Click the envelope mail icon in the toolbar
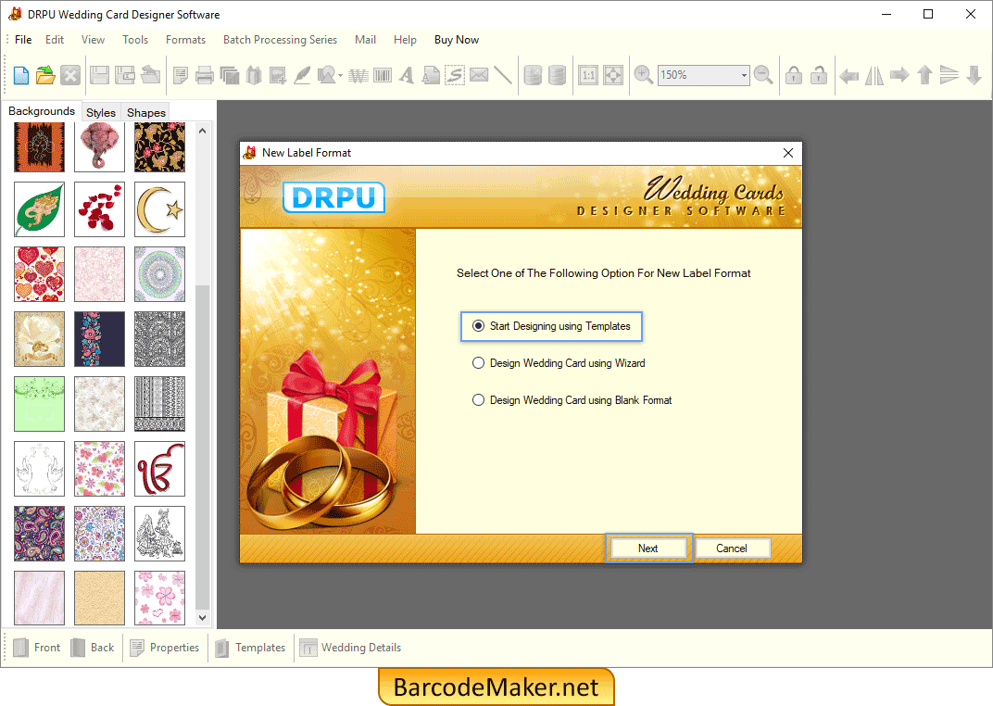This screenshot has width=993, height=706. pos(479,75)
